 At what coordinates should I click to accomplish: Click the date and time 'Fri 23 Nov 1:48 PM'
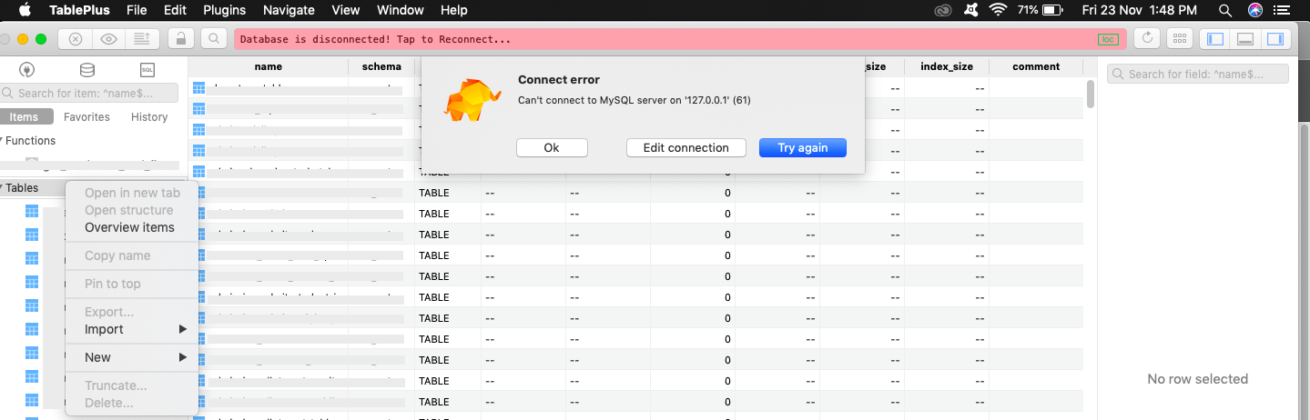click(x=1140, y=10)
